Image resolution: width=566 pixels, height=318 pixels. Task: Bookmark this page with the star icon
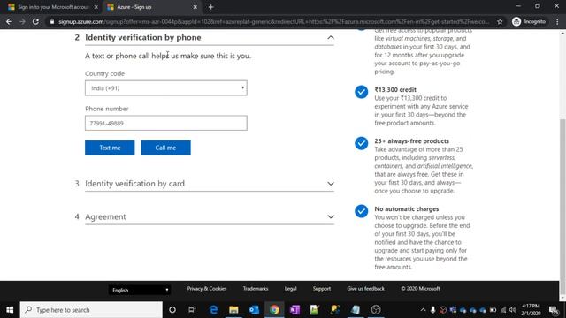coord(500,21)
